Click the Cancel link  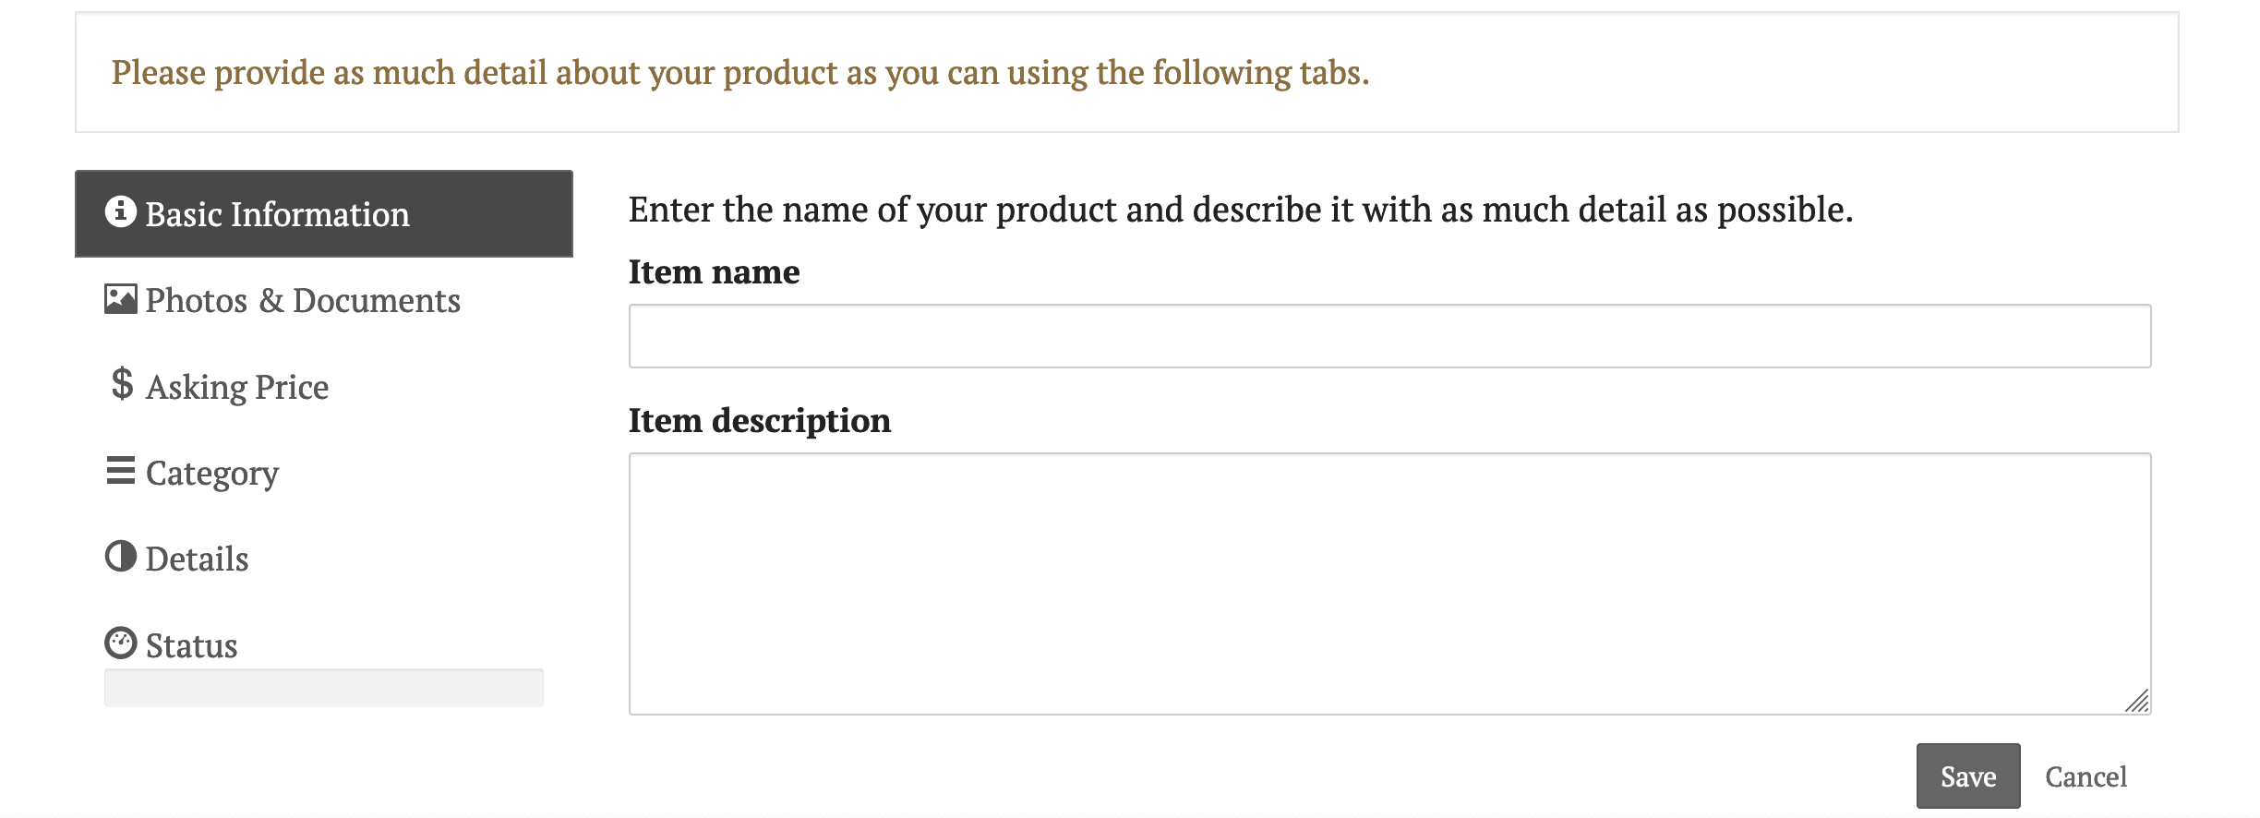2086,776
